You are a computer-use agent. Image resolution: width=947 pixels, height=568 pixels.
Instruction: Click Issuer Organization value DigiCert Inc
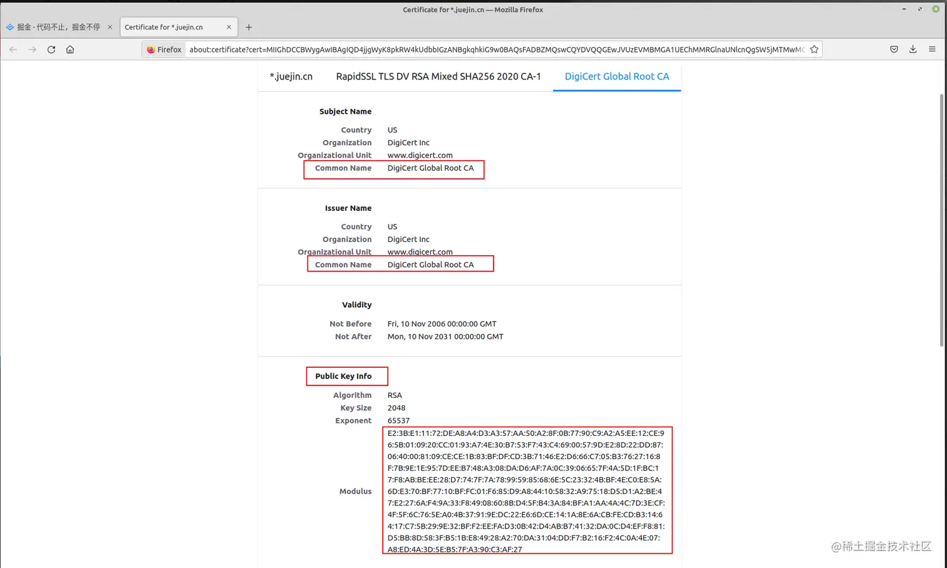click(408, 239)
